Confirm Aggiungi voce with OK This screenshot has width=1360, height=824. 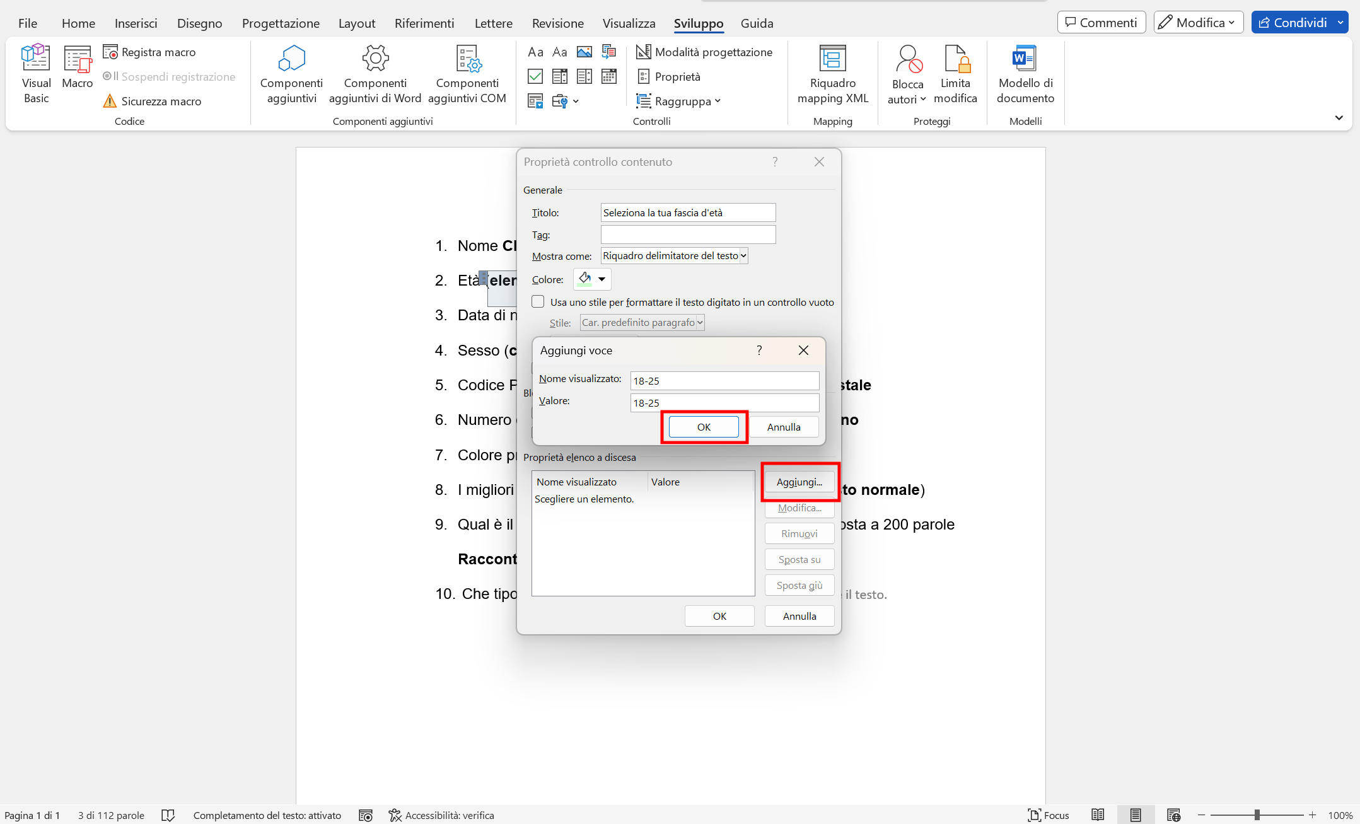click(x=704, y=427)
